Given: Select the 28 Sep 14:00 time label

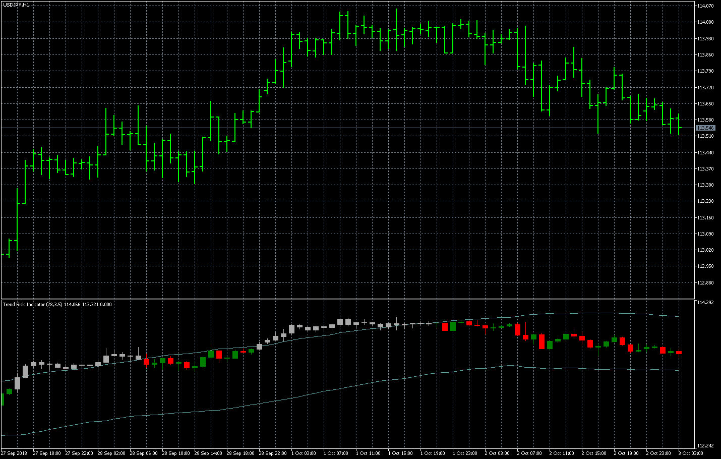Looking at the screenshot, I should pyautogui.click(x=208, y=453).
